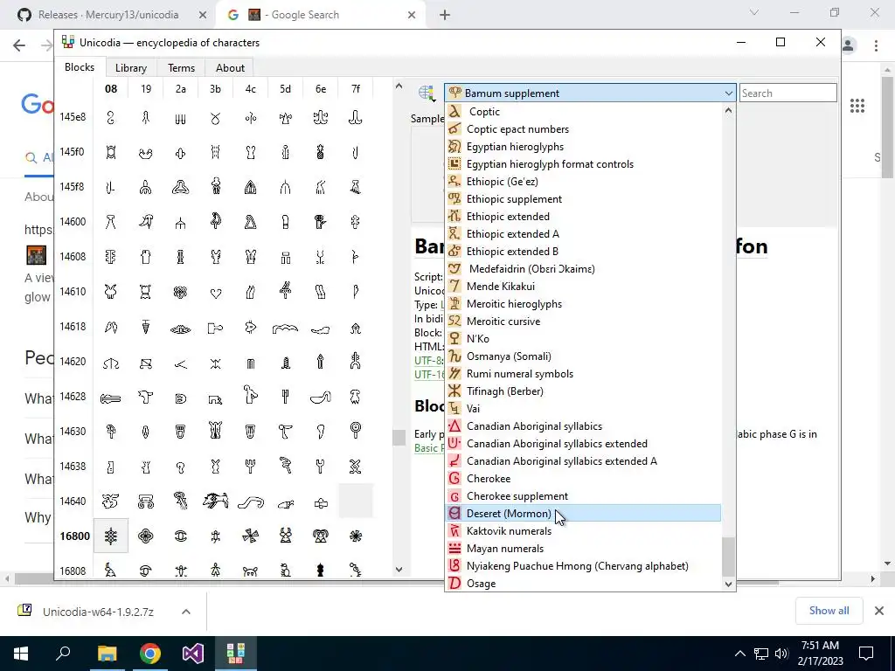Open the Google apps grid icon

click(x=857, y=106)
